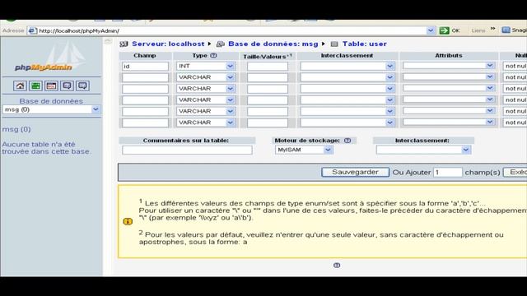This screenshot has width=527, height=296.
Task: Open Type documentation help icon
Action: coord(213,56)
